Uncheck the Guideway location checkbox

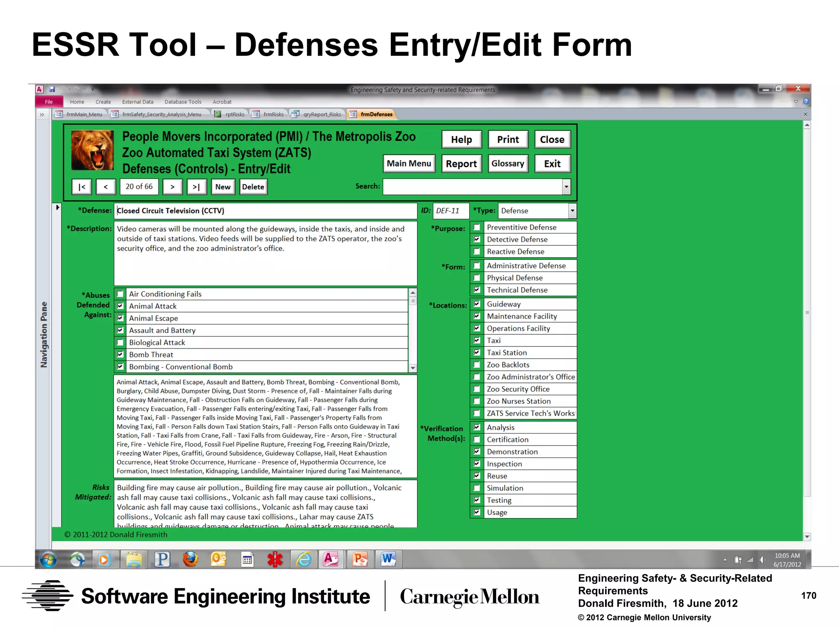coord(477,304)
